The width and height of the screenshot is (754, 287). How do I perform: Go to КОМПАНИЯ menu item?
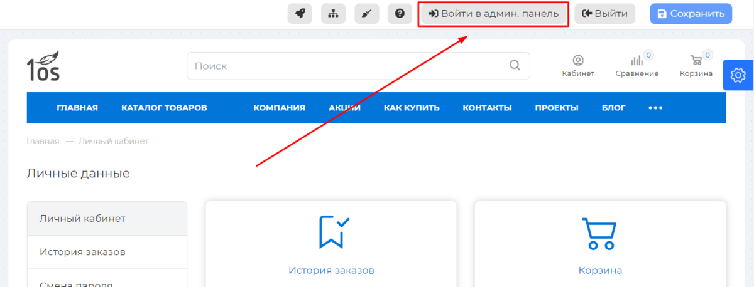tap(279, 108)
